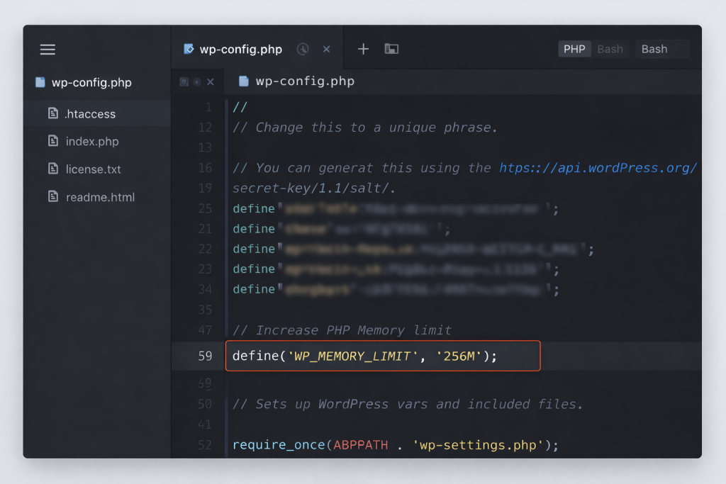Open the api.wordpress.org link in comment
Screen dimensions: 726x484
[598, 168]
